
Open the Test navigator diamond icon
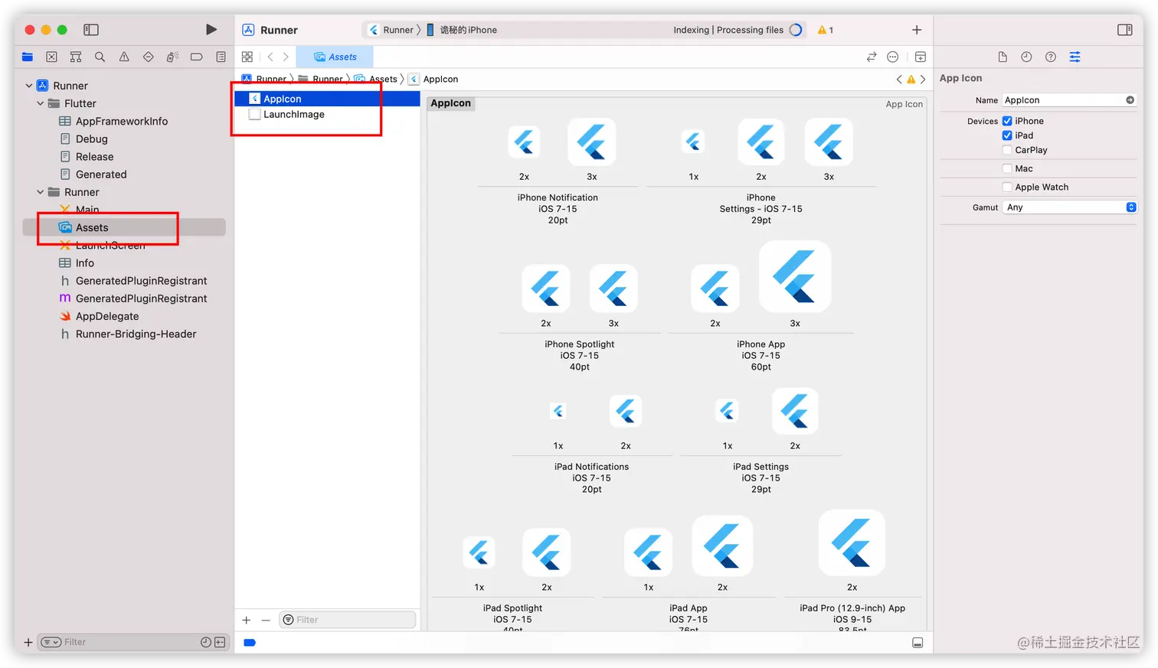pyautogui.click(x=149, y=57)
